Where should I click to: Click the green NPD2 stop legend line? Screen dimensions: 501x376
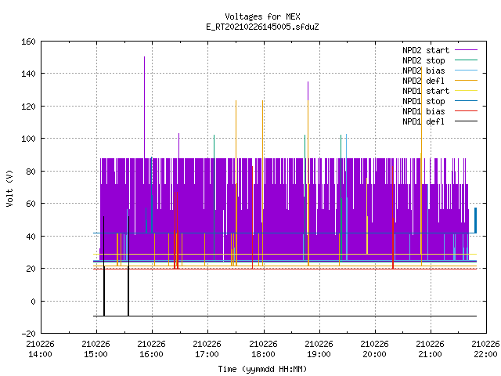(x=466, y=60)
